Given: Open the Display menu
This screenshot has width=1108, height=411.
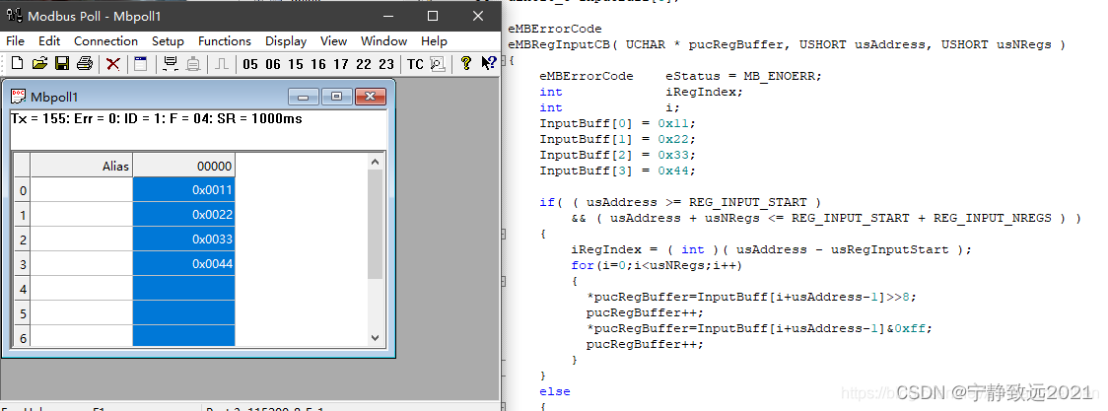Looking at the screenshot, I should (x=286, y=41).
